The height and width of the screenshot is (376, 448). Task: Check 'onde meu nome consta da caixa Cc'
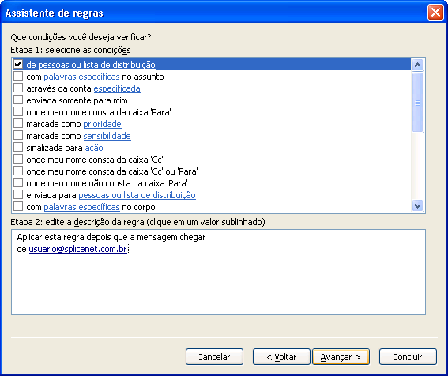click(x=18, y=159)
